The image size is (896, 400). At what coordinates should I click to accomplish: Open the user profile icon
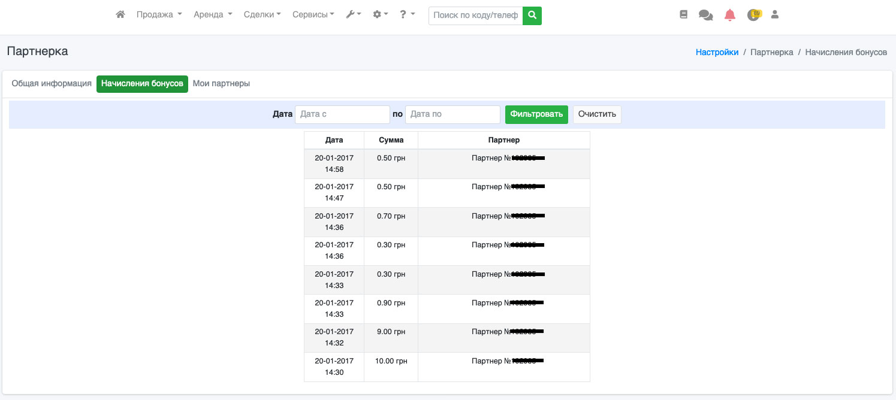[774, 15]
